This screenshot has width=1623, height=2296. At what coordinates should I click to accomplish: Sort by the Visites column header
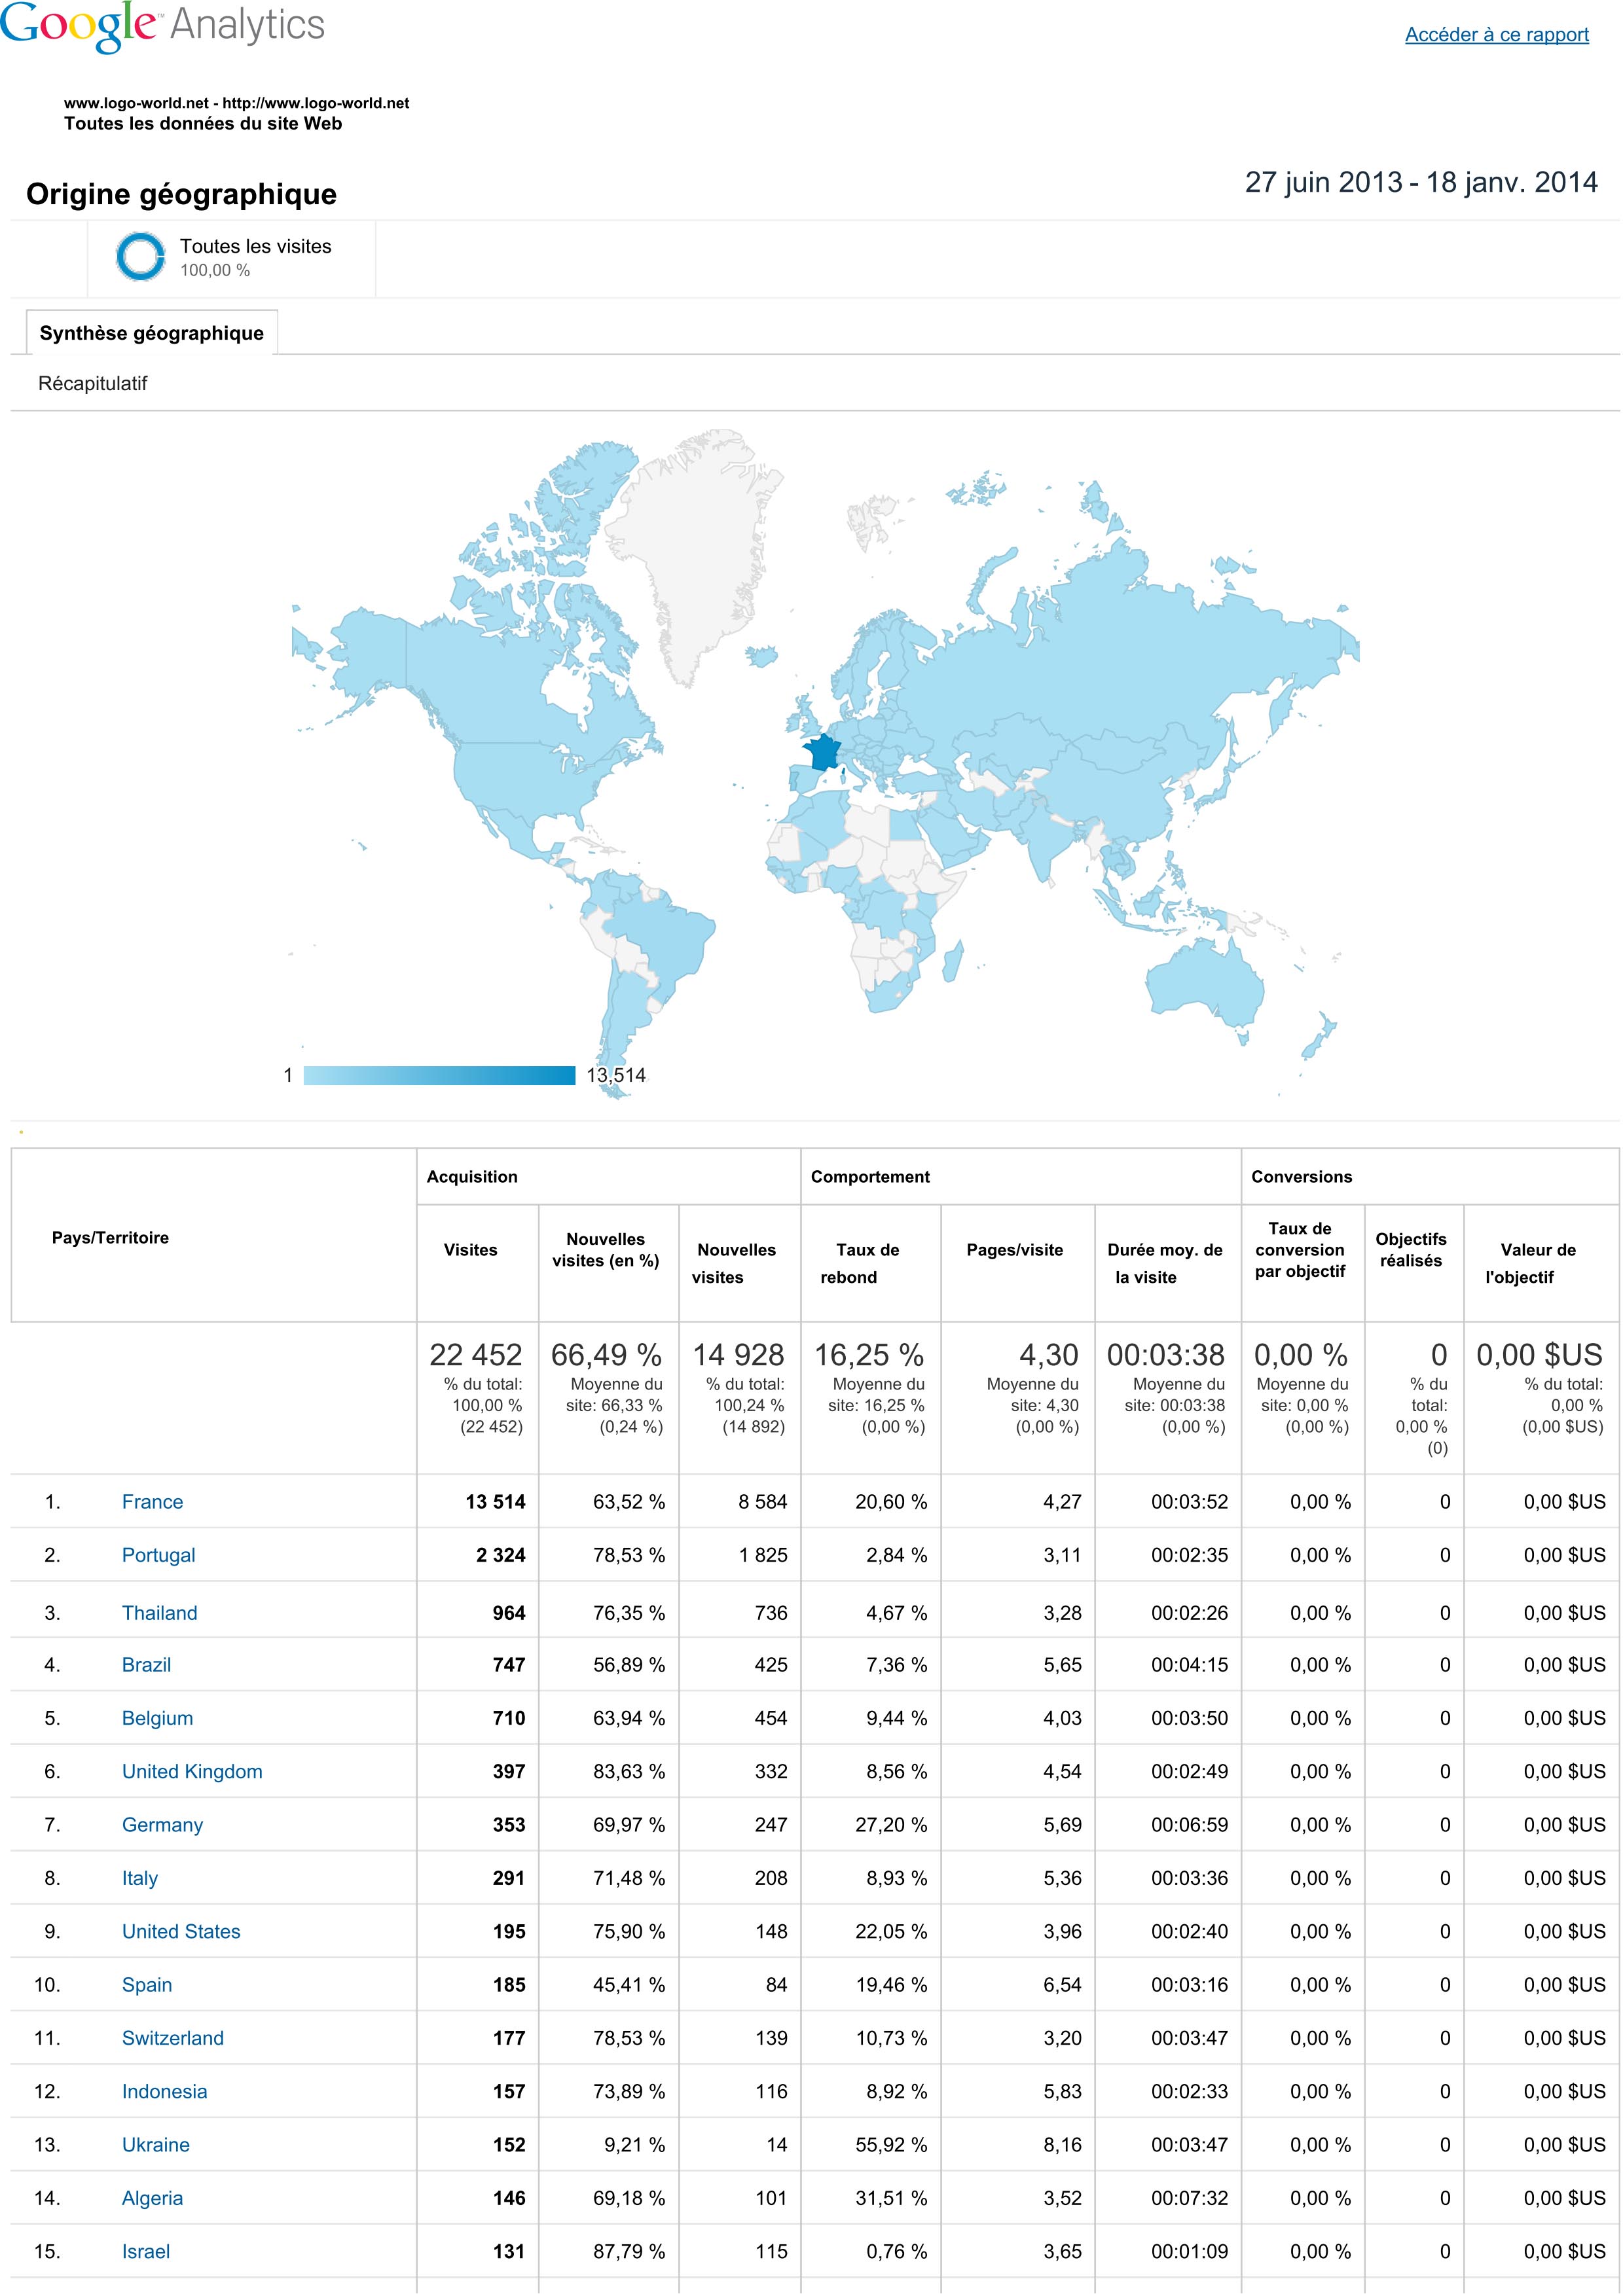(x=470, y=1250)
